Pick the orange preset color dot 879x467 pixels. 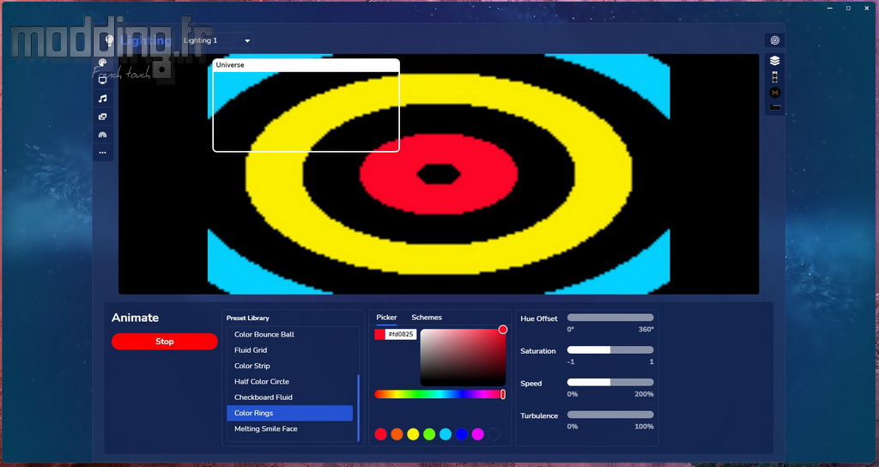pyautogui.click(x=397, y=434)
